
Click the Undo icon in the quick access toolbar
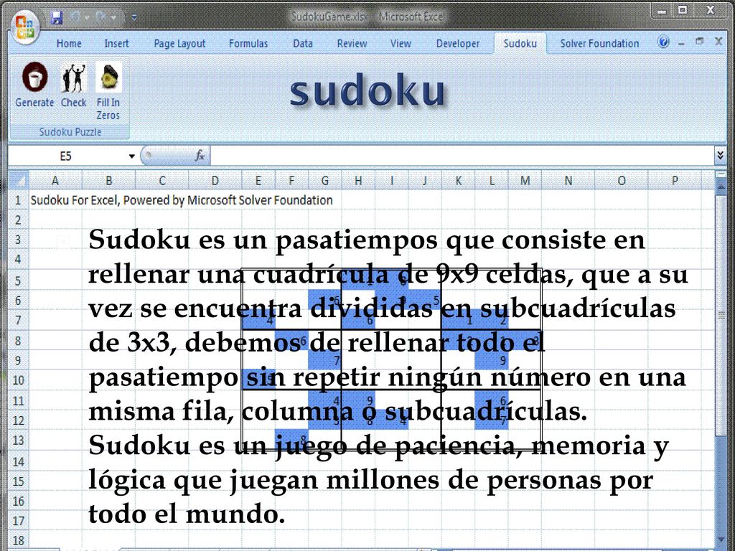(x=75, y=17)
